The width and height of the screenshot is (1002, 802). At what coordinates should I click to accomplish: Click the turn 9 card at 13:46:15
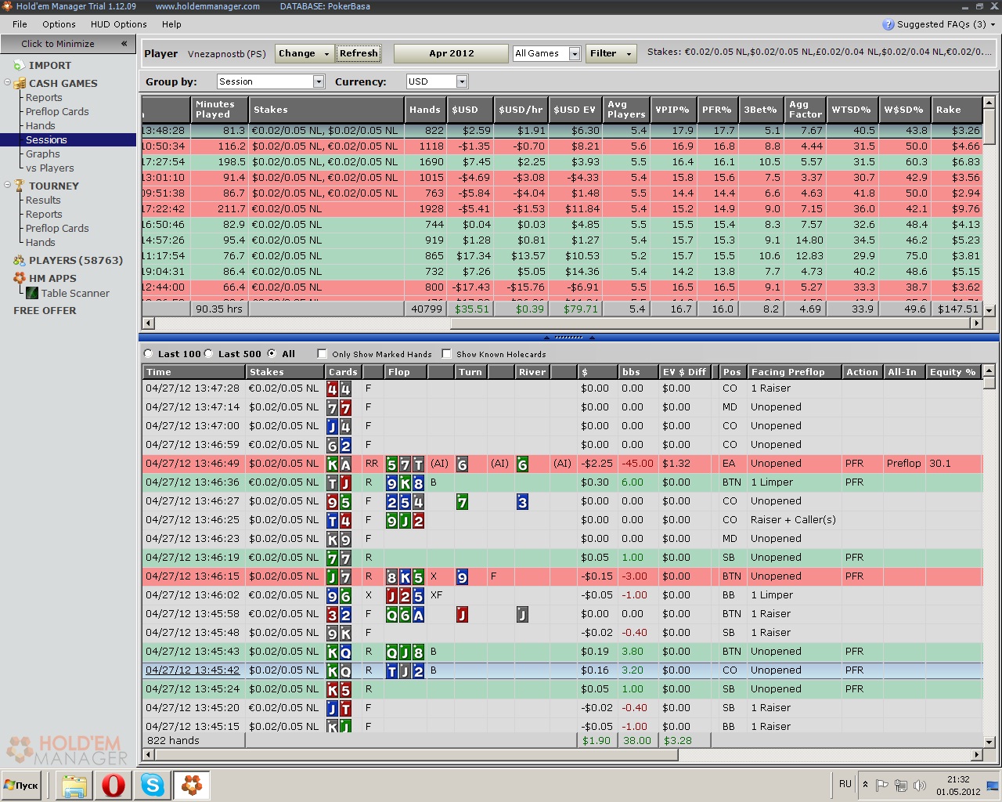pyautogui.click(x=462, y=576)
